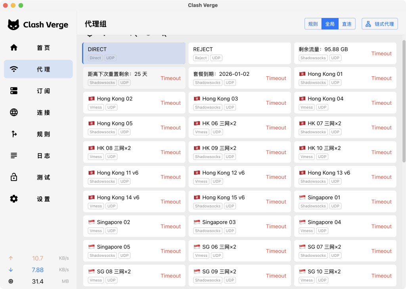Screen dimensions: 406x289
Task: Open the 首页 home page icon
Action: click(13, 47)
